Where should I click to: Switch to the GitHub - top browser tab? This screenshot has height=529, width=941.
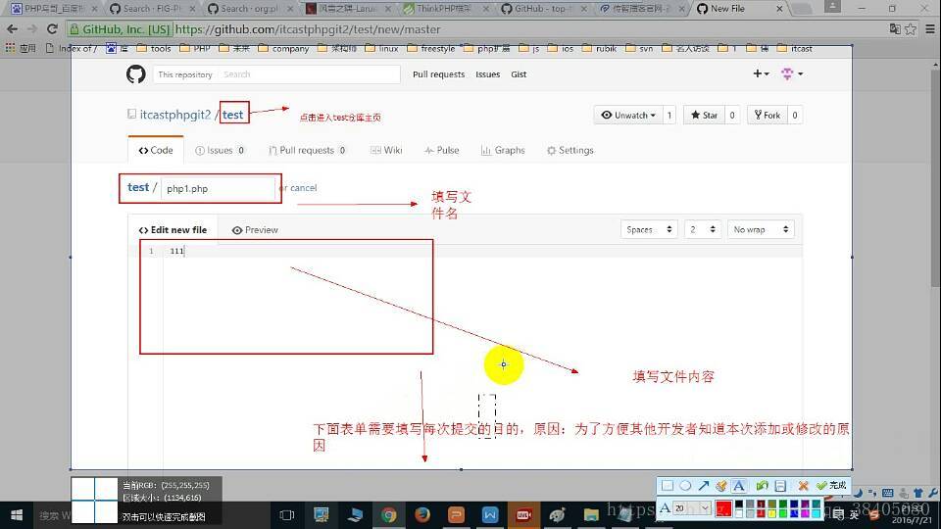click(541, 9)
